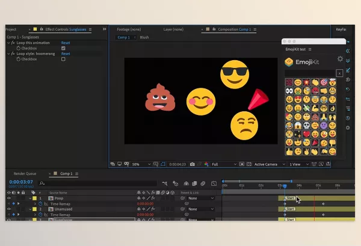Open Unamused layer parent None dropdown

[x=201, y=209]
